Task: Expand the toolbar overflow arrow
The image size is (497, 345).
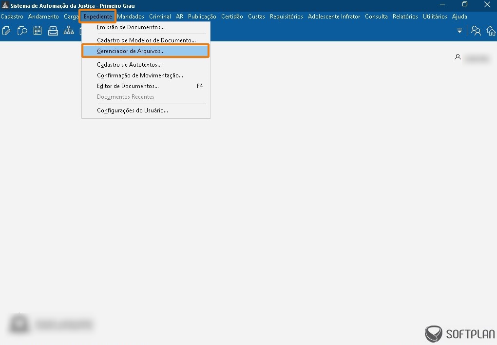Action: click(459, 31)
